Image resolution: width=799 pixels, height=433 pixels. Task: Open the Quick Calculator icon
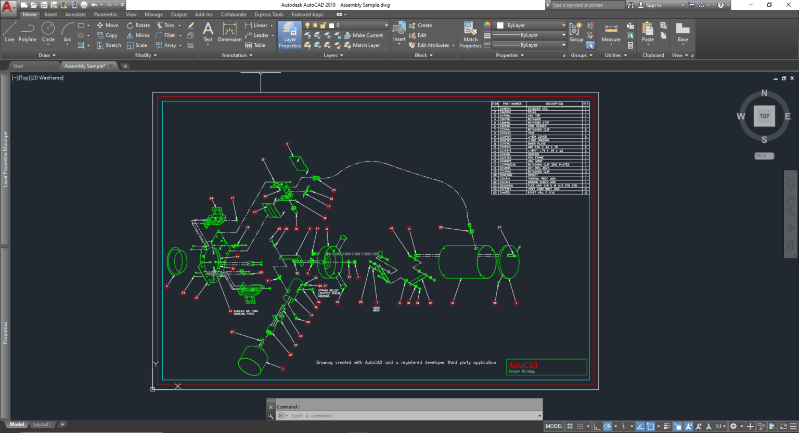click(x=630, y=45)
